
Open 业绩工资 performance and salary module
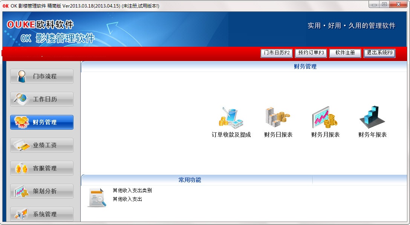coord(41,145)
